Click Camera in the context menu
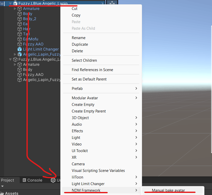The height and width of the screenshot is (195, 212). (101, 164)
